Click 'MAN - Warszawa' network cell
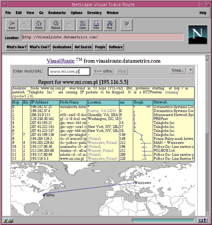 (x=169, y=142)
